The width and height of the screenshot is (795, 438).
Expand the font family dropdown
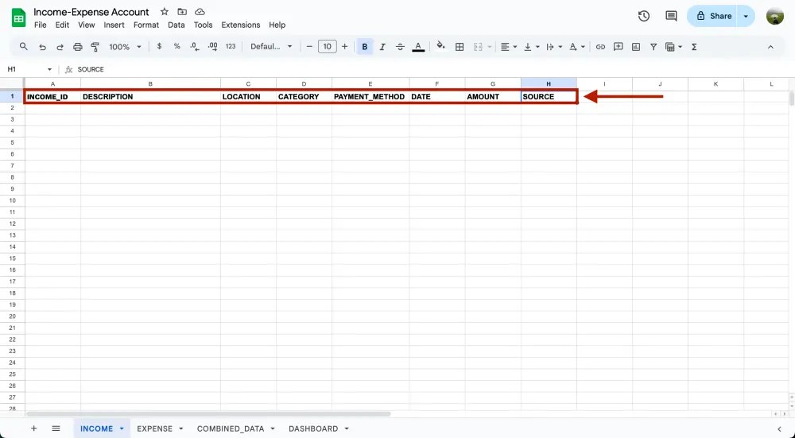[x=271, y=47]
